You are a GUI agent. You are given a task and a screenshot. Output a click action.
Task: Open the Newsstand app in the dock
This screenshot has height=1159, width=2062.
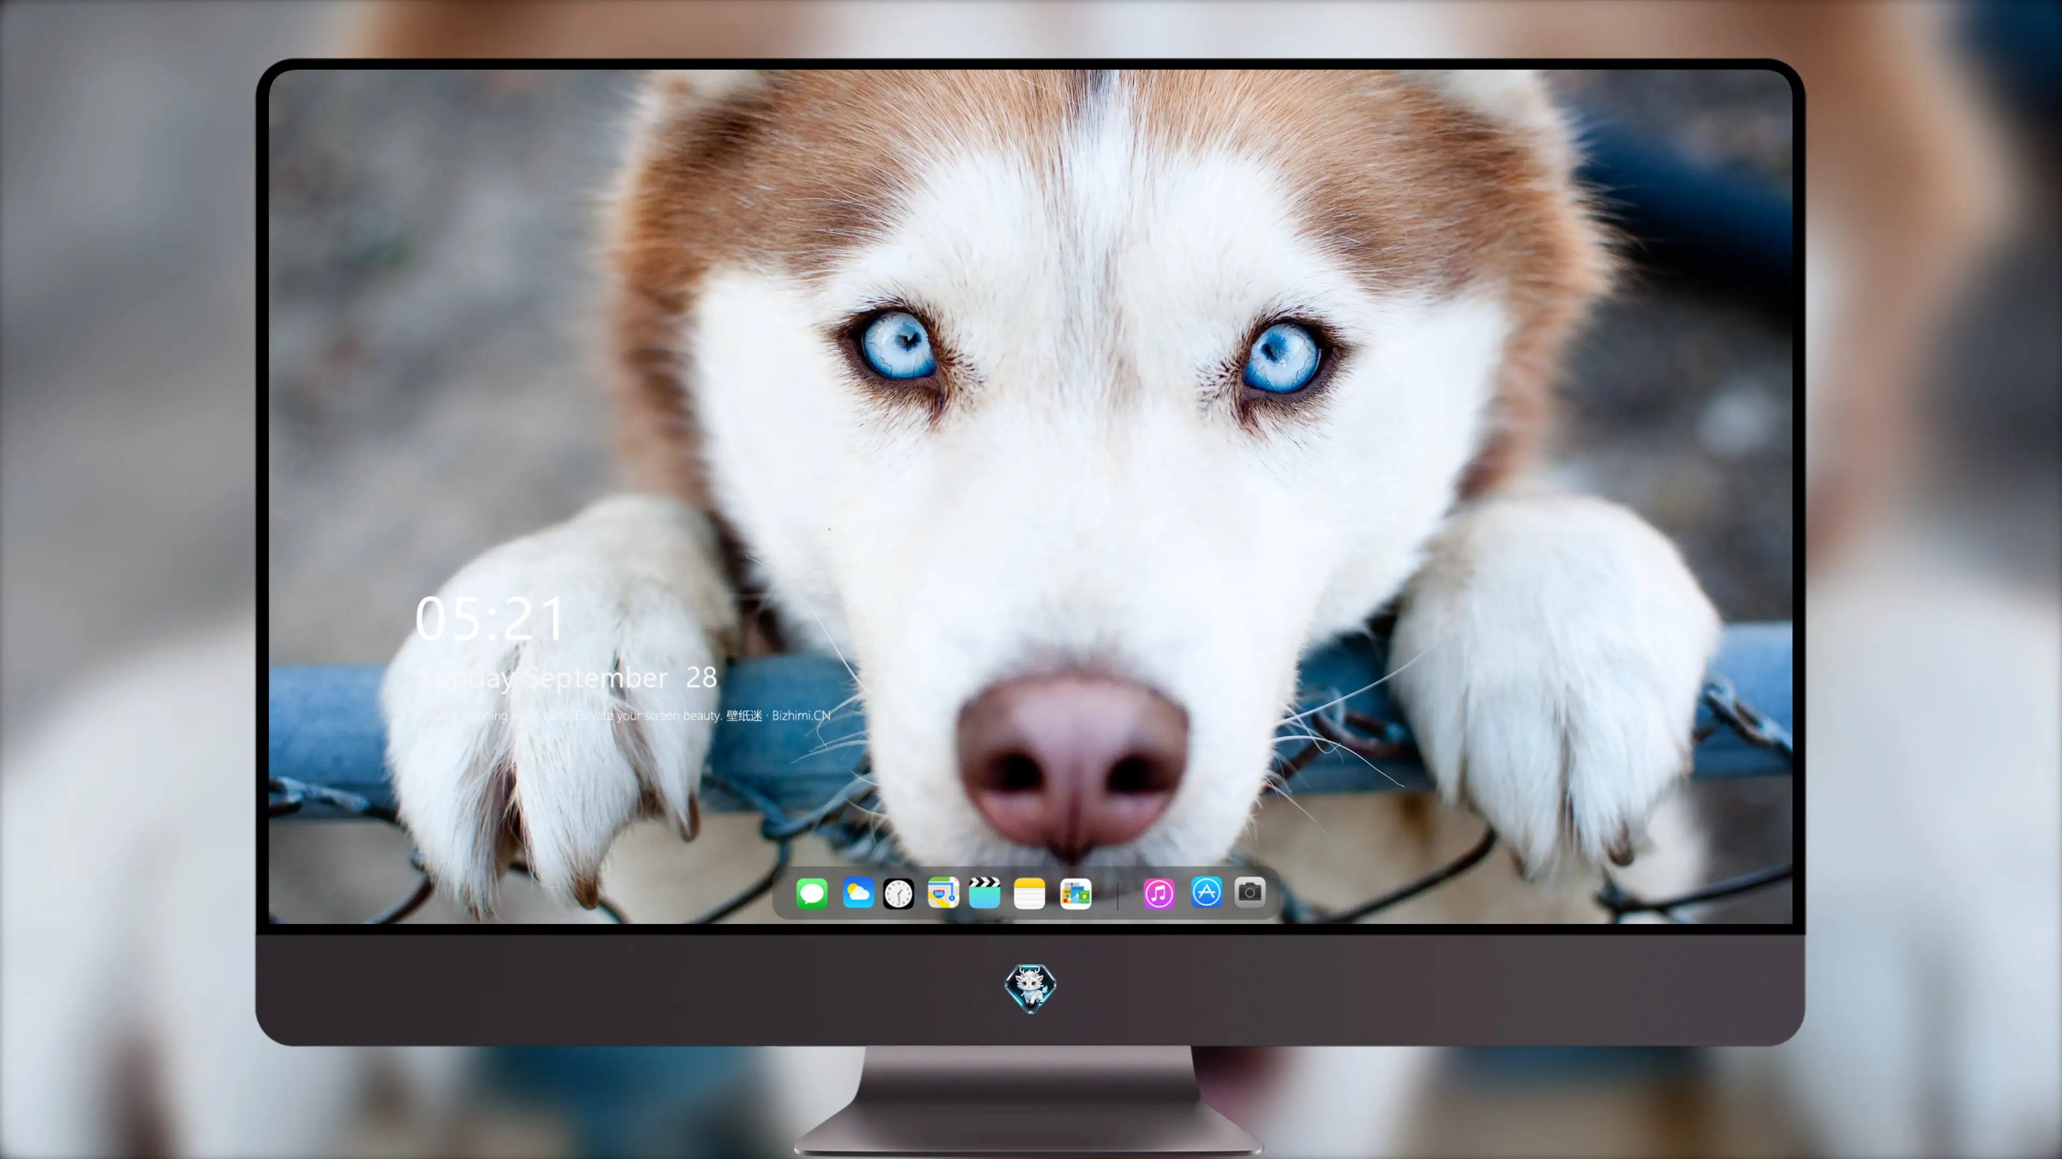pyautogui.click(x=1076, y=894)
